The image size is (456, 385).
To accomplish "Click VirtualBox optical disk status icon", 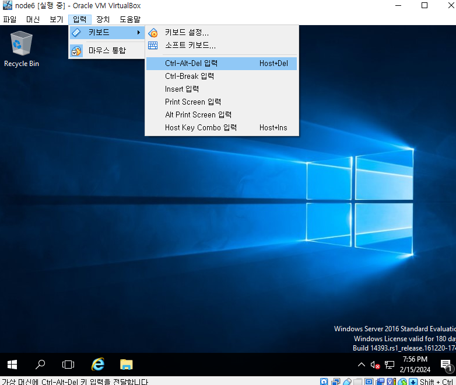I will [x=324, y=381].
